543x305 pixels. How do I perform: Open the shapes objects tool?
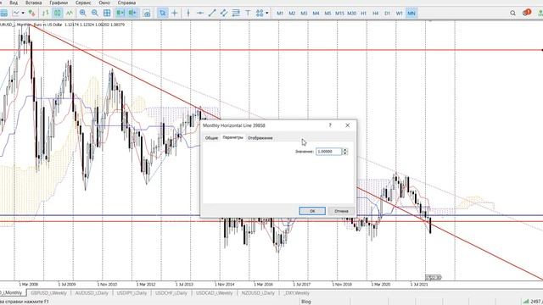(x=260, y=14)
